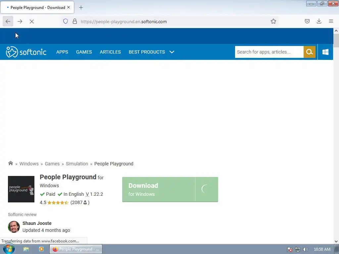This screenshot has height=254, width=339.
Task: Open Action Center flag in system tray
Action: coord(289,249)
